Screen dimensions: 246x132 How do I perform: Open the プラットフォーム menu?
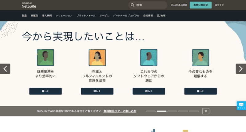point(86,16)
